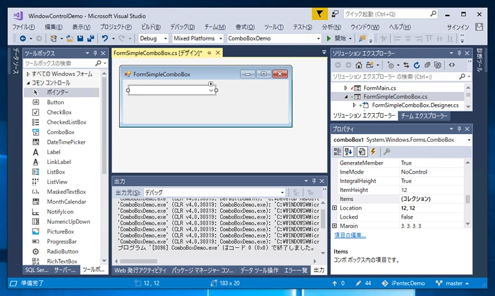Screen dimensions: 495x296
Task: Click the 項目の編集... link
Action: pyautogui.click(x=350, y=235)
